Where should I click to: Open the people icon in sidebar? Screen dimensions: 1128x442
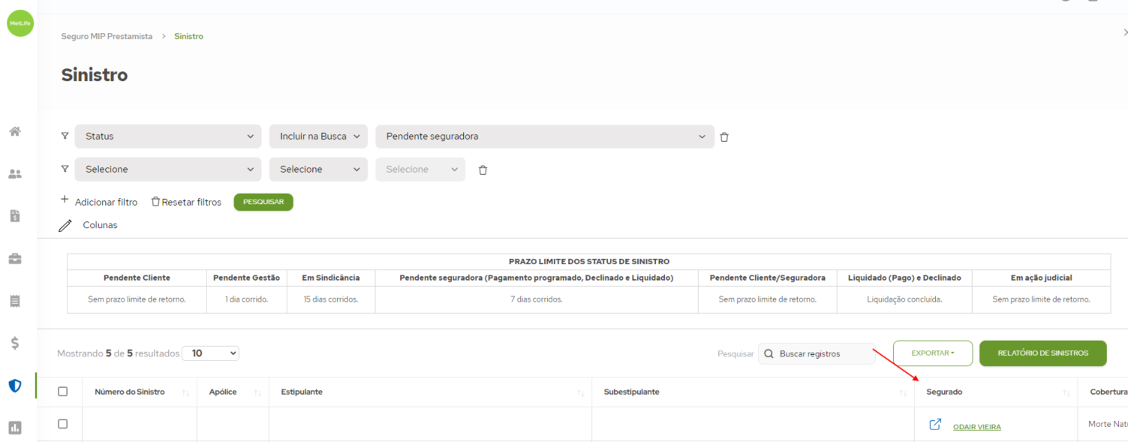pos(15,174)
